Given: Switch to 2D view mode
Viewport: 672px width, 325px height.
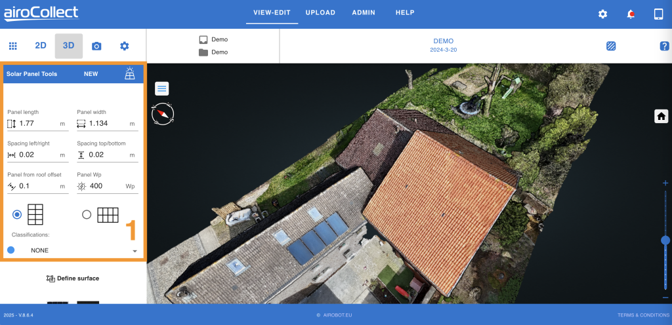Looking at the screenshot, I should (x=41, y=46).
